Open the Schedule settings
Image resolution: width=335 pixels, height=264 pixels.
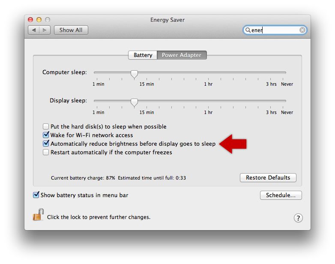(281, 195)
